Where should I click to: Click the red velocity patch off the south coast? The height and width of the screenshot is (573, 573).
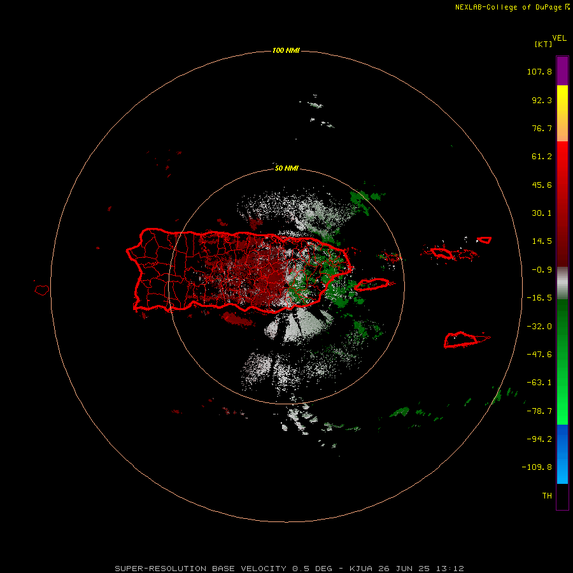tap(238, 319)
